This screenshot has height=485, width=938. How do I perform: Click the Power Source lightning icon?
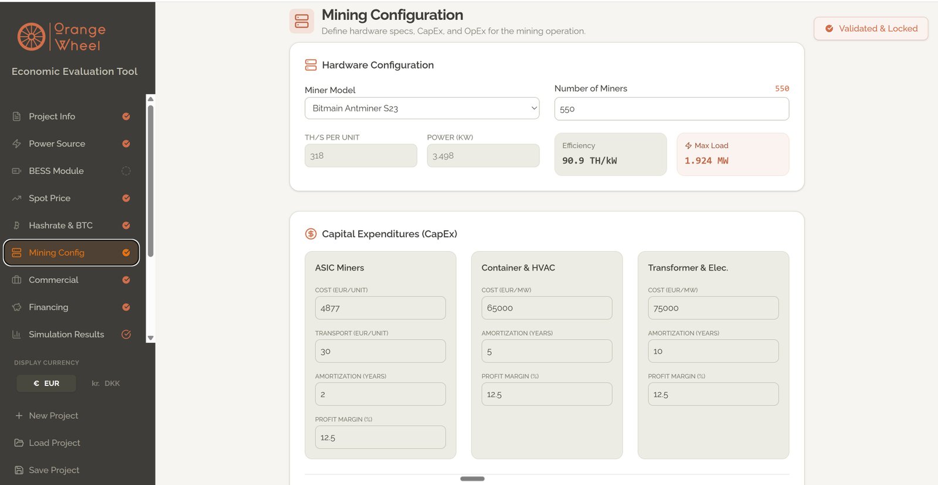16,144
